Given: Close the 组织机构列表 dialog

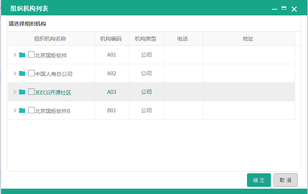Looking at the screenshot, I should [x=294, y=9].
